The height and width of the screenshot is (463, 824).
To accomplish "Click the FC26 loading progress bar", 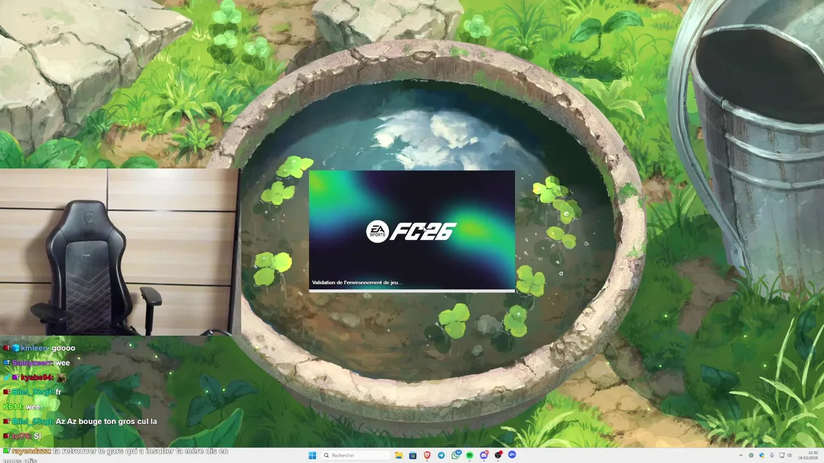I will 412,291.
